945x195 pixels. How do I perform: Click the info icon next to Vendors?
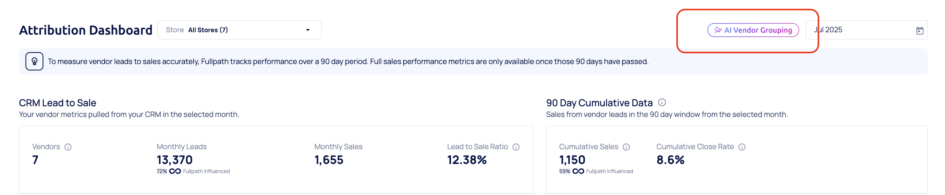[x=68, y=147]
